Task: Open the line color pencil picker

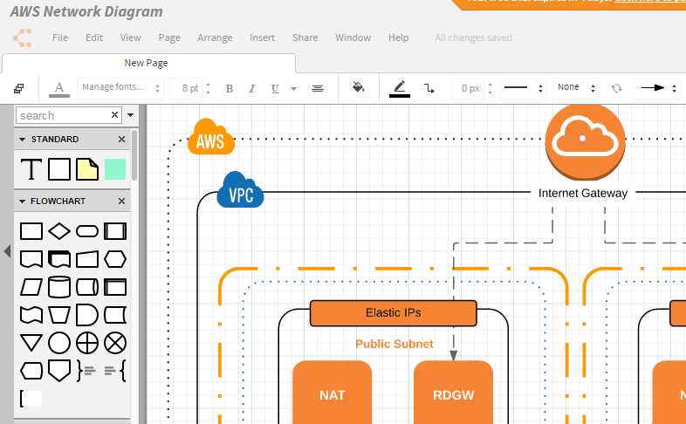Action: pos(400,89)
